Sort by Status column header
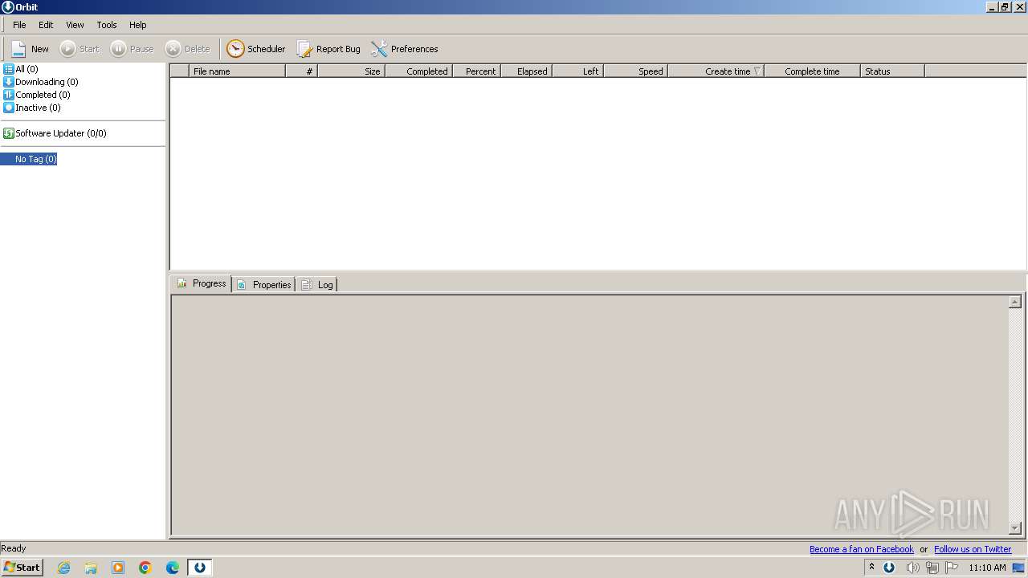The width and height of the screenshot is (1028, 578). point(892,71)
